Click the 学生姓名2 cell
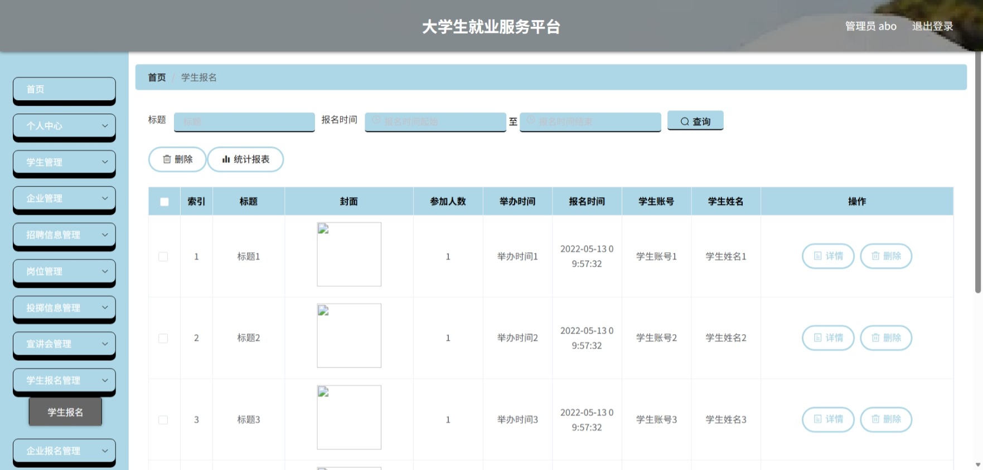The width and height of the screenshot is (983, 470). pyautogui.click(x=726, y=338)
